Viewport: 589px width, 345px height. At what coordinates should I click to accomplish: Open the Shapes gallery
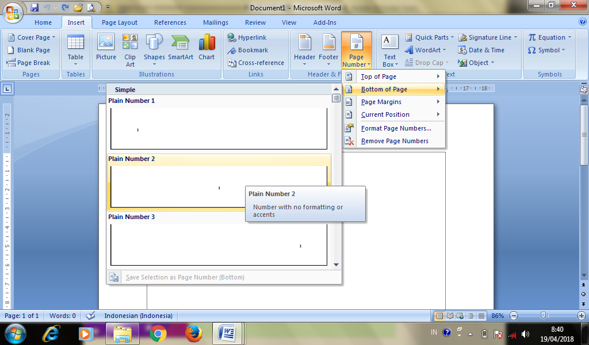click(154, 50)
